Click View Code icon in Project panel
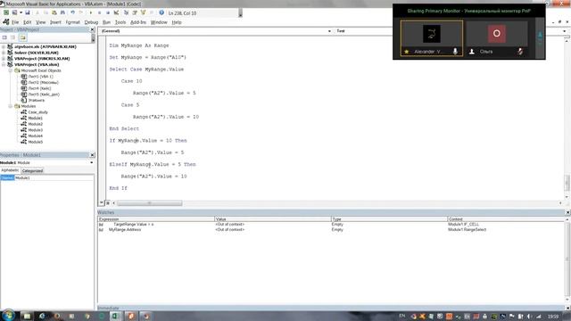571x321 pixels. point(4,37)
